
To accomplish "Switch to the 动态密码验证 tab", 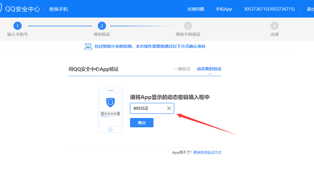I will (209, 69).
